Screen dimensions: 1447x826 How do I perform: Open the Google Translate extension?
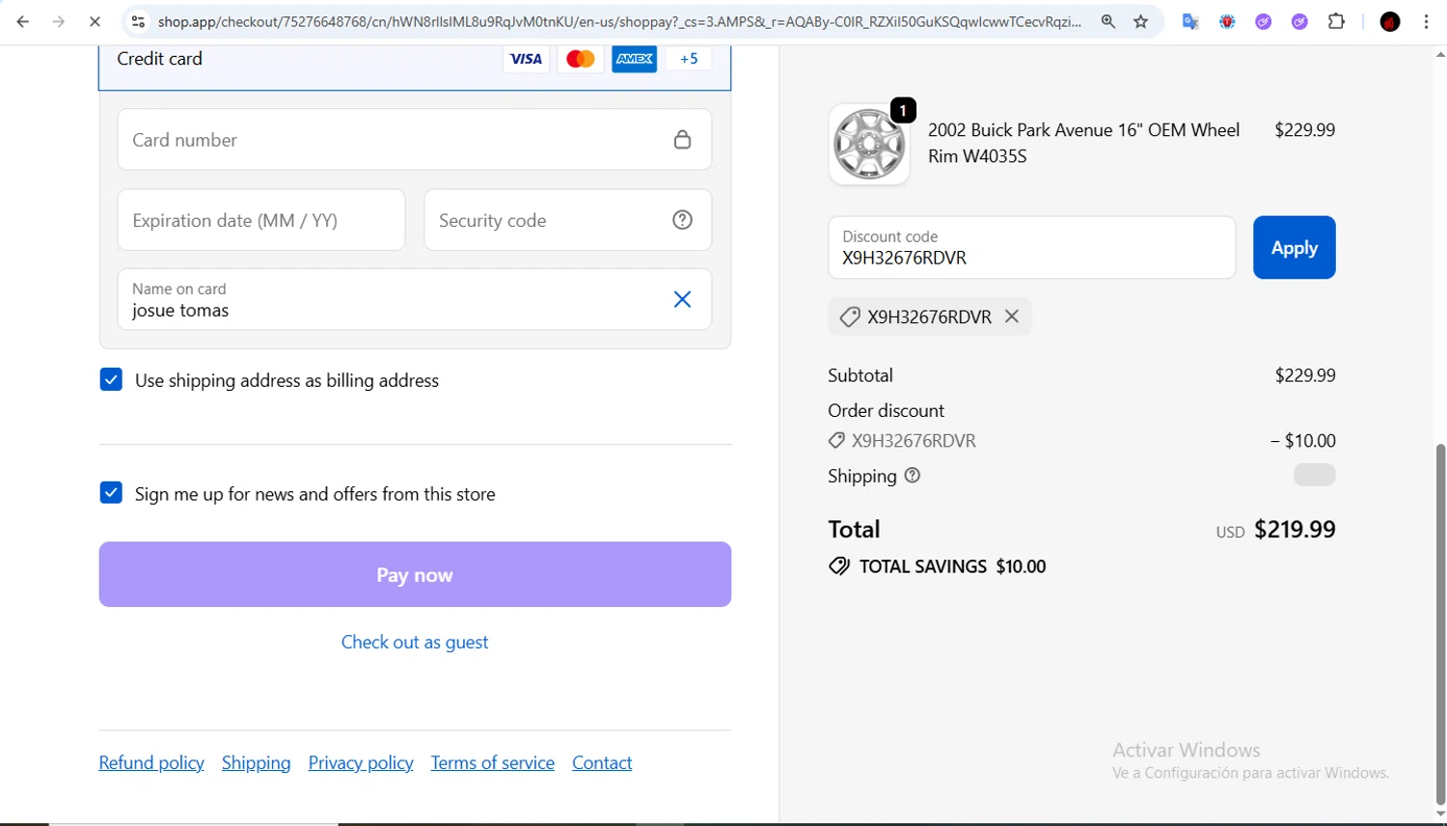1190,21
